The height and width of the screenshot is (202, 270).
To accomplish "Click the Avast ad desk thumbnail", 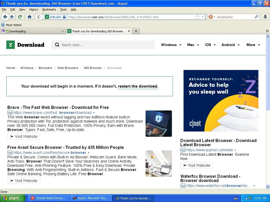I will (x=158, y=164).
